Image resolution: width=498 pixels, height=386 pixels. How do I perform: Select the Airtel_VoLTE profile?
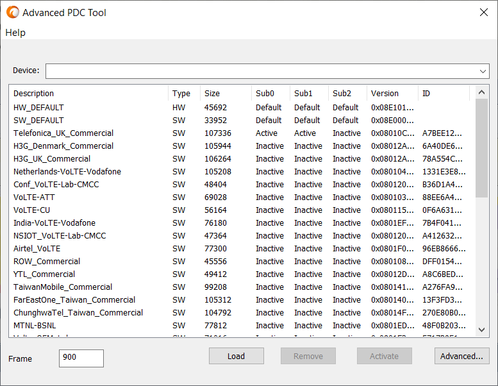[242, 248]
